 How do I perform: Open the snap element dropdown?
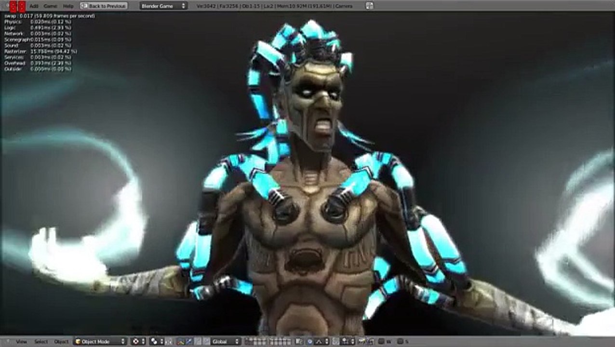[348, 342]
